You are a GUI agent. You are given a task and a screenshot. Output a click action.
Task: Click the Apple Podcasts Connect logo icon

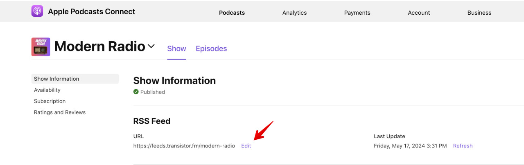click(37, 11)
